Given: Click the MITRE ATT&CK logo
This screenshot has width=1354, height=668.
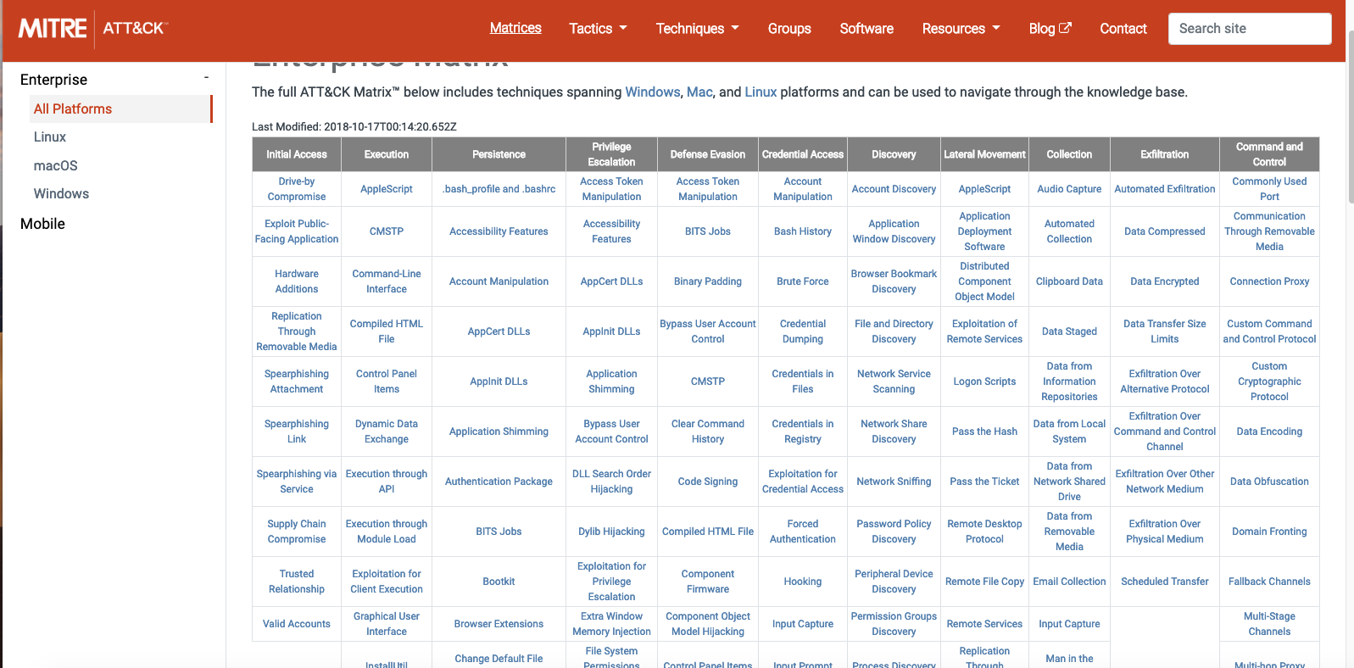Looking at the screenshot, I should coord(93,29).
